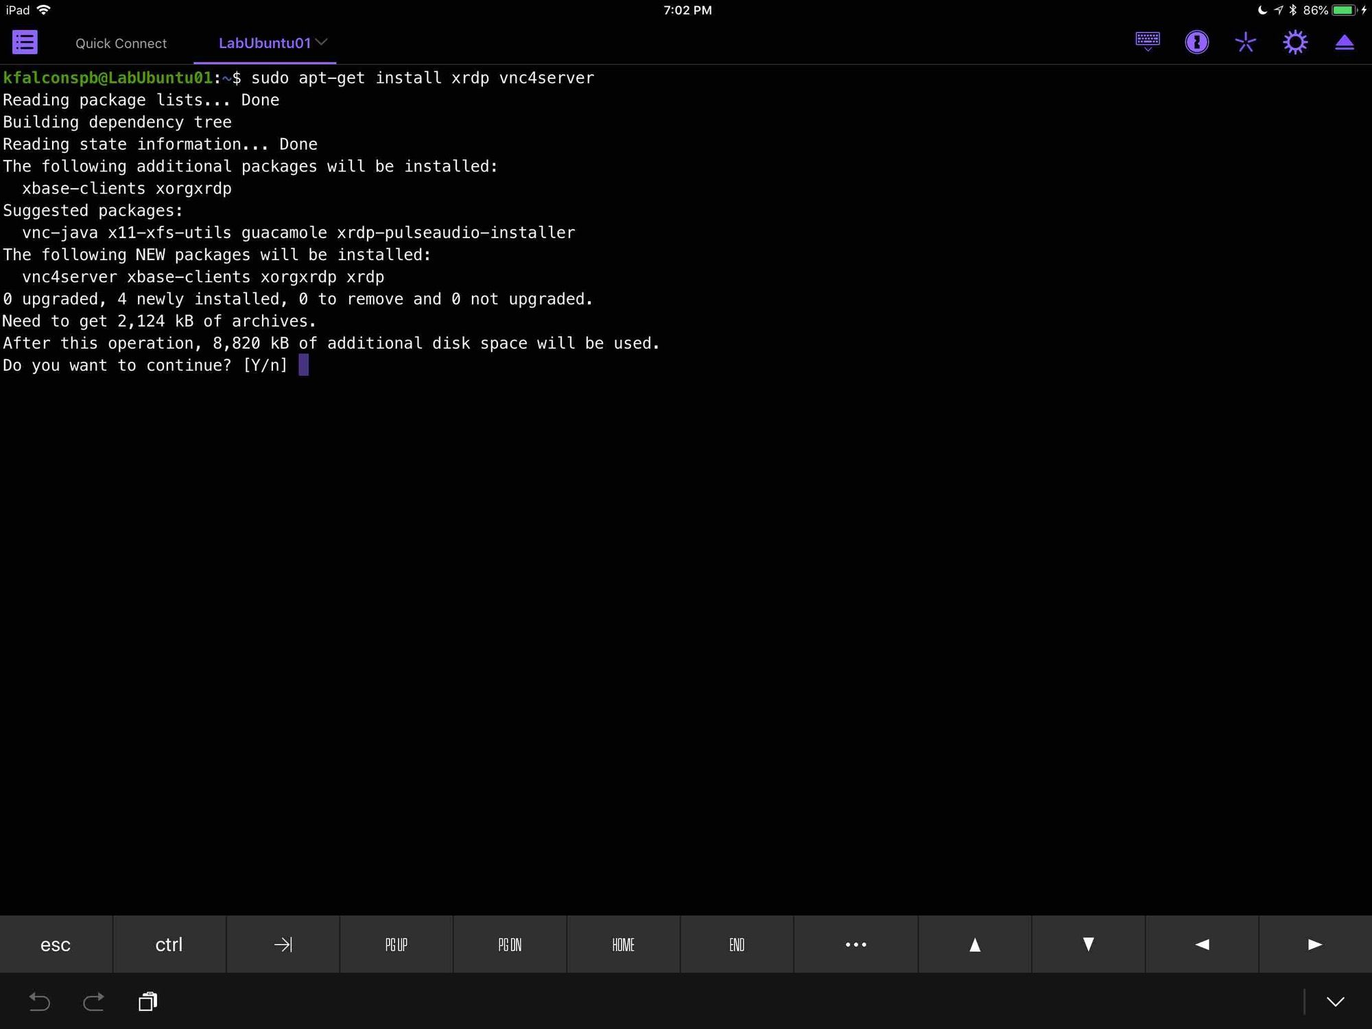
Task: Switch to the Quick Connect tab
Action: click(x=121, y=43)
